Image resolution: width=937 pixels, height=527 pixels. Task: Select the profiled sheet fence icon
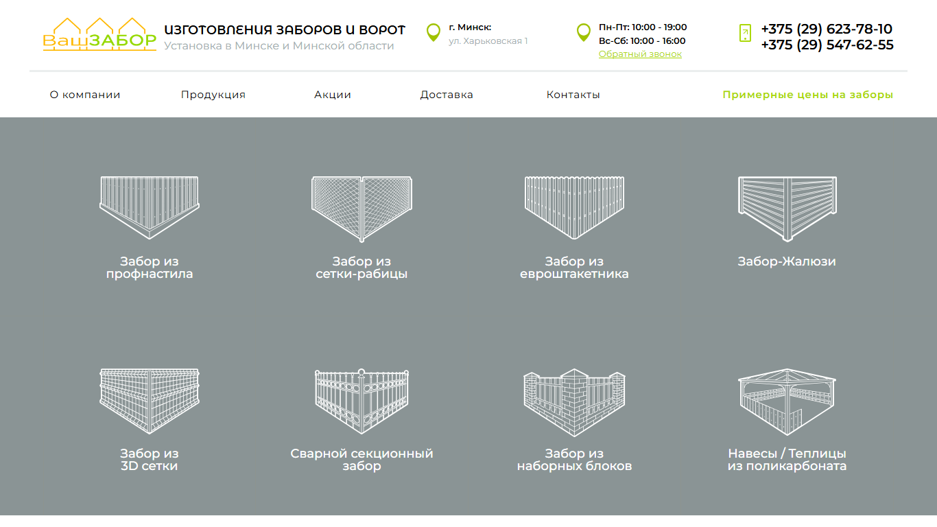click(x=150, y=207)
